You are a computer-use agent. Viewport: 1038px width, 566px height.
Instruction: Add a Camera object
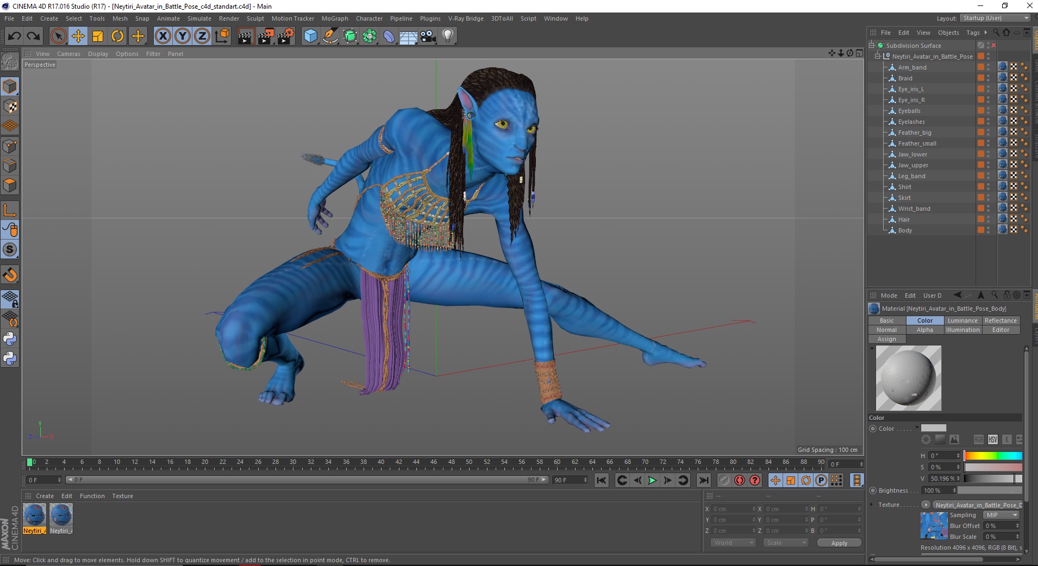[428, 36]
